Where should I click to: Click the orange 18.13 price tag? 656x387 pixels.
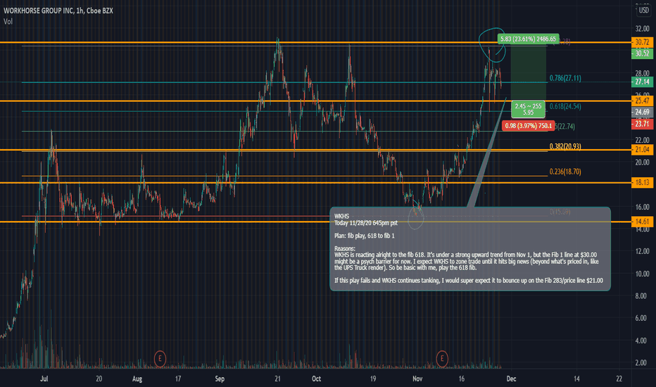coord(642,182)
